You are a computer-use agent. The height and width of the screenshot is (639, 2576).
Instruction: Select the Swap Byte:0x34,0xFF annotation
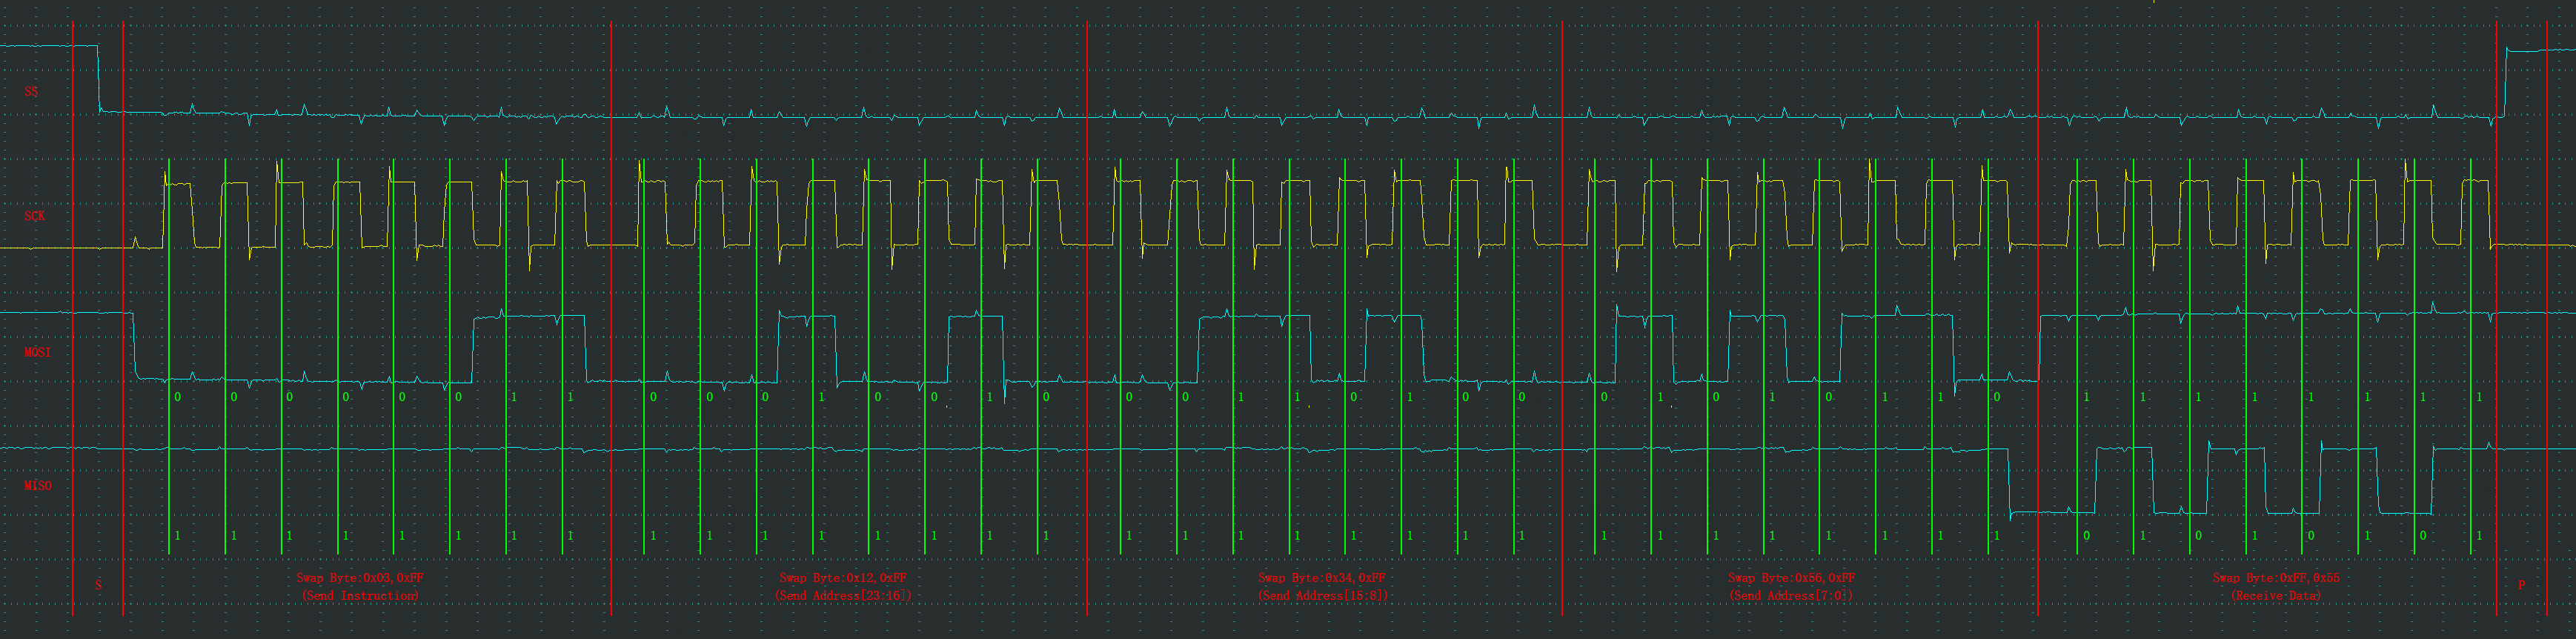point(1322,577)
